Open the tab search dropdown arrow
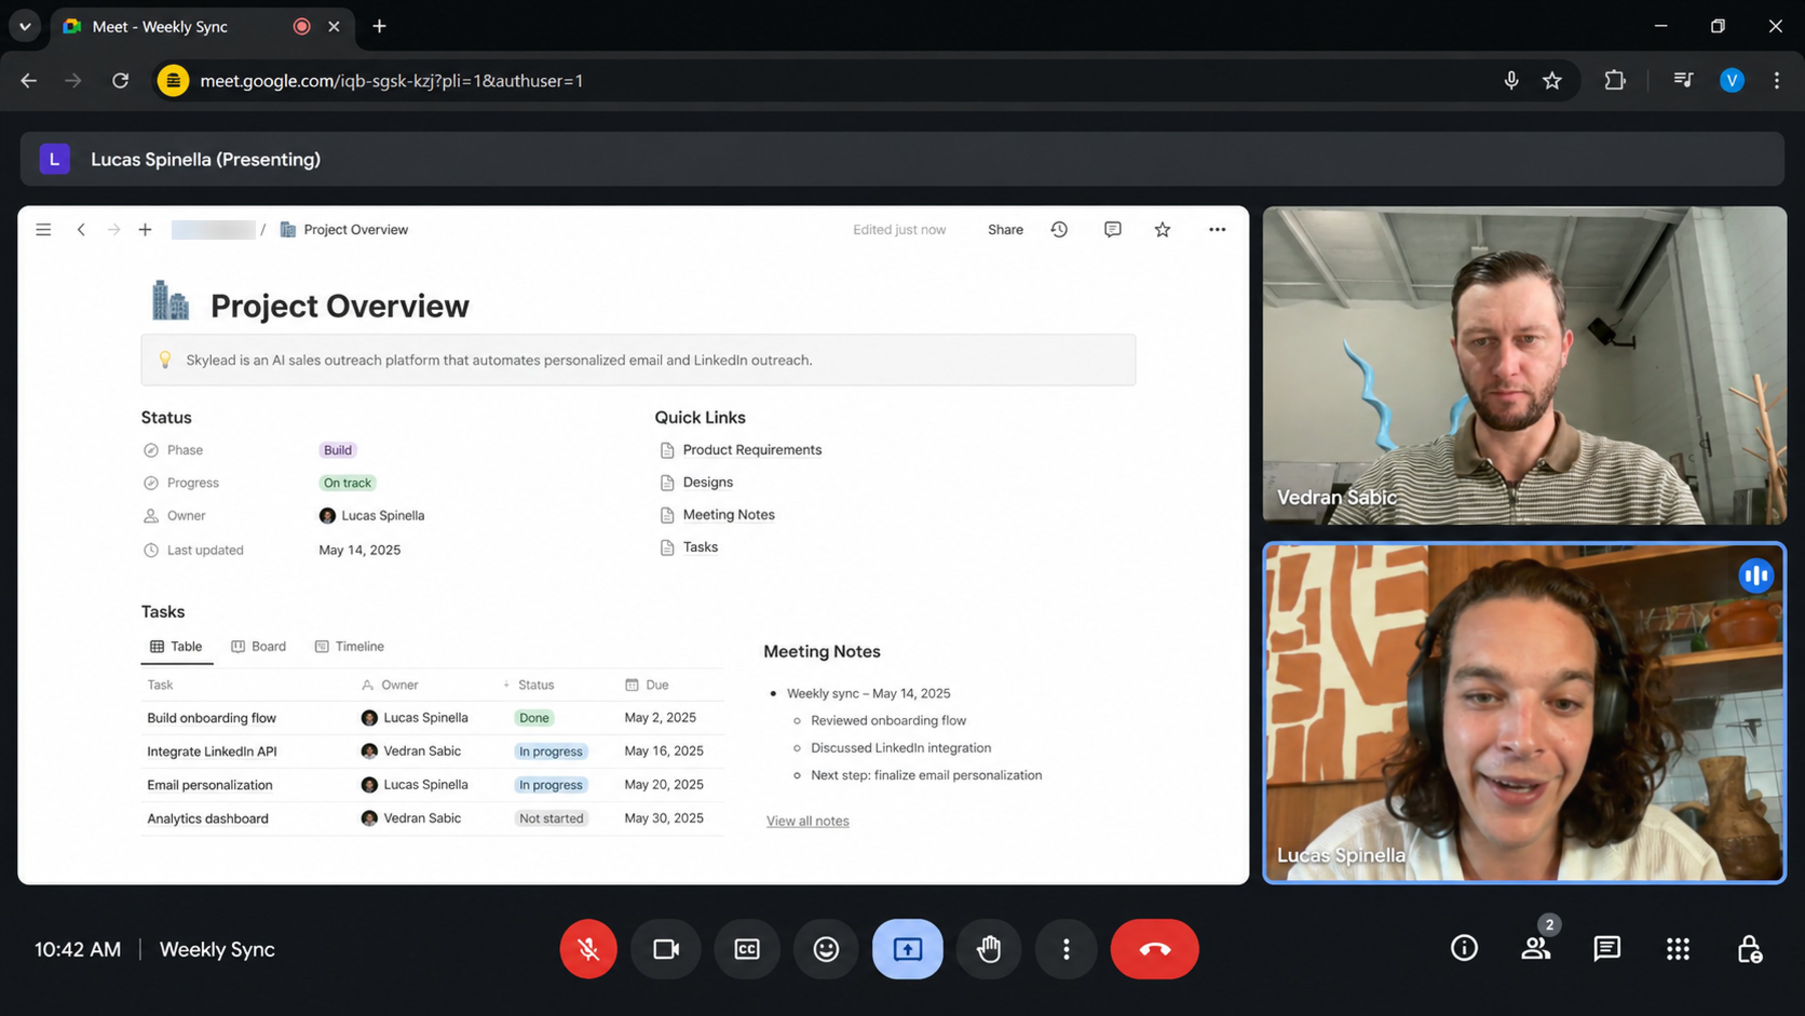The image size is (1805, 1016). tap(25, 26)
